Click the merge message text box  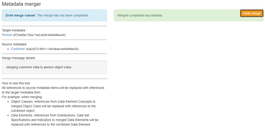click(54, 67)
